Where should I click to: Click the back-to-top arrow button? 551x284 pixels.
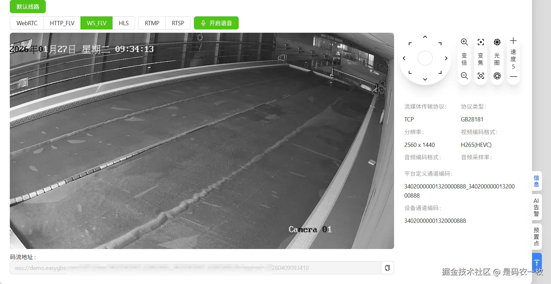pyautogui.click(x=537, y=263)
